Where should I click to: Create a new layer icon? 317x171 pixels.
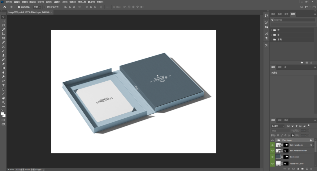point(307,169)
